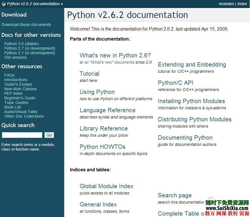Open Installing Python Modules
250x217 pixels.
(x=191, y=101)
